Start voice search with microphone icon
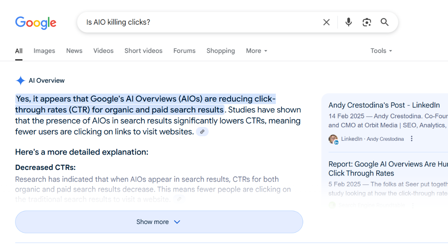Viewport: 448px width, 252px height. [x=348, y=22]
